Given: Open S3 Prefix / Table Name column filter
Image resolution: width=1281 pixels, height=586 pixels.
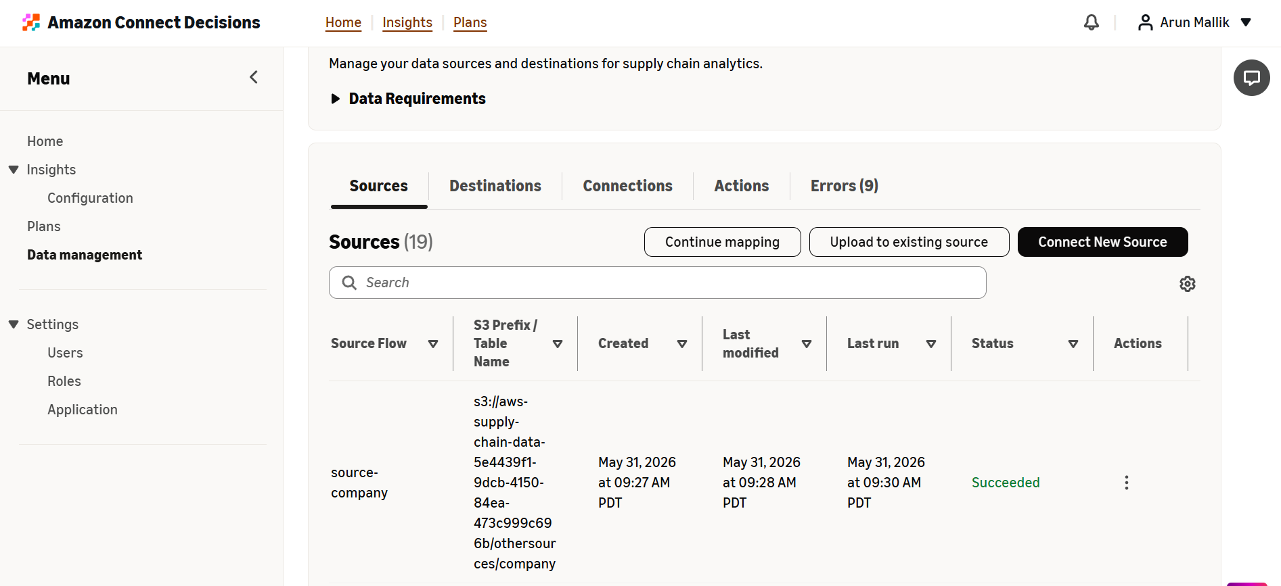Looking at the screenshot, I should (558, 344).
